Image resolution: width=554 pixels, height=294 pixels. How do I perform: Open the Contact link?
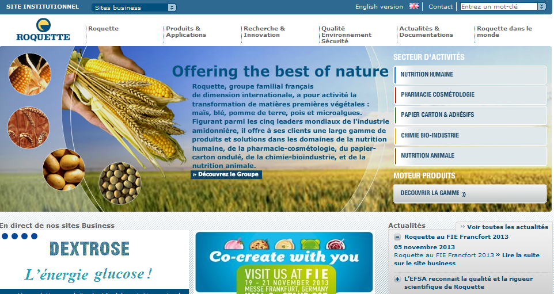coord(440,7)
